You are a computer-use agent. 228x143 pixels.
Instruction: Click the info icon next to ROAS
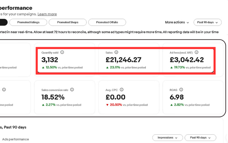click(x=181, y=90)
